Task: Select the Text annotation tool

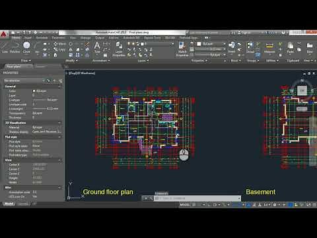Action: pyautogui.click(x=97, y=48)
